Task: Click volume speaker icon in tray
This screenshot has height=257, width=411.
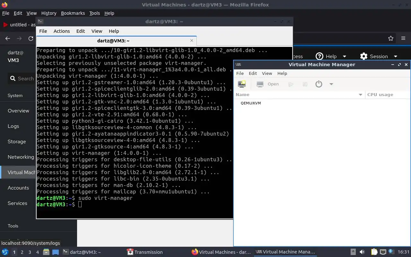Action: (x=362, y=252)
